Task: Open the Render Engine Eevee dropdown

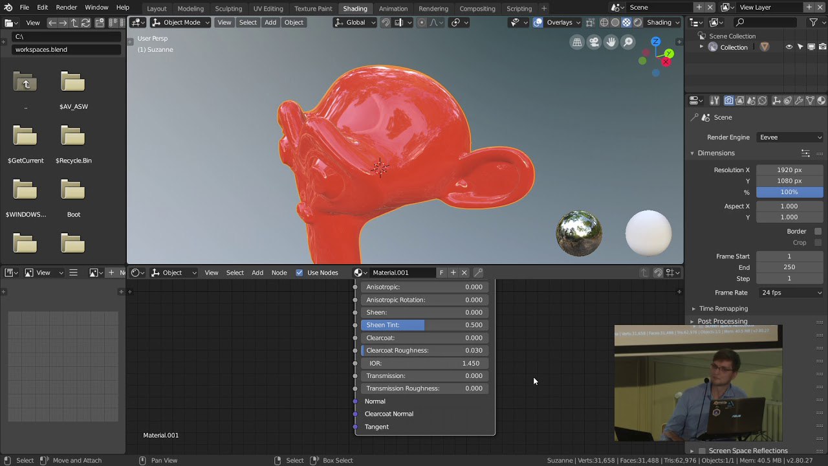Action: (x=790, y=137)
